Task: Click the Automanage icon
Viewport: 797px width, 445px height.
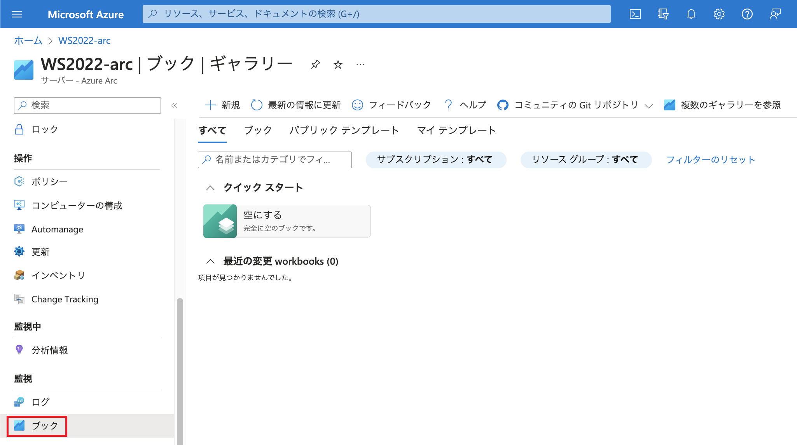Action: [x=19, y=229]
